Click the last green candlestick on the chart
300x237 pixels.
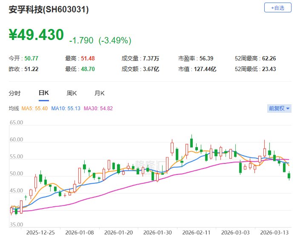coord(289,176)
